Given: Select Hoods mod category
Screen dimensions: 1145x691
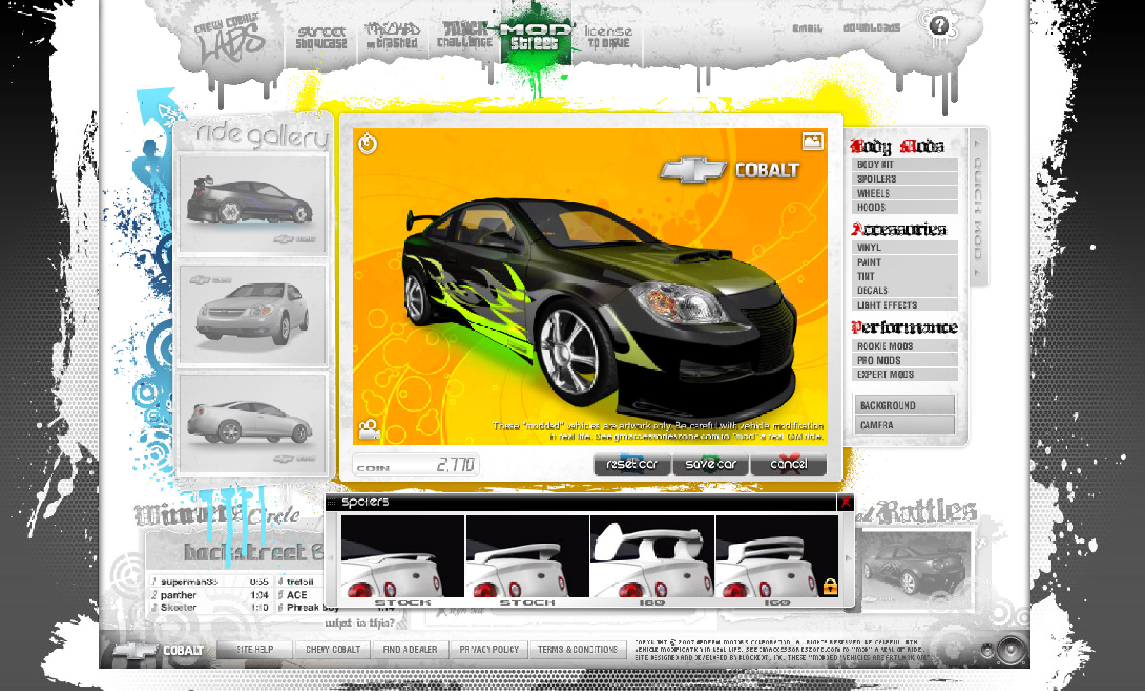Looking at the screenshot, I should tap(905, 208).
